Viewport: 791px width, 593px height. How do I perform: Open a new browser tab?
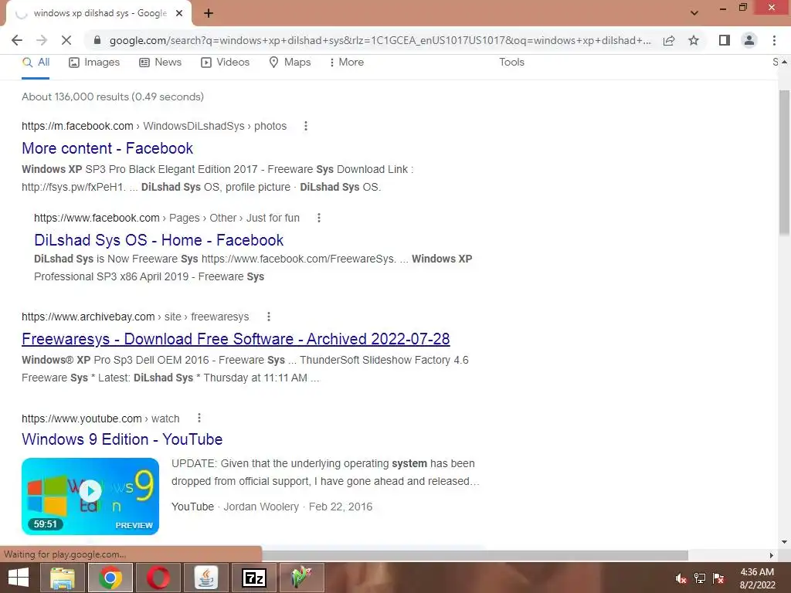click(209, 13)
